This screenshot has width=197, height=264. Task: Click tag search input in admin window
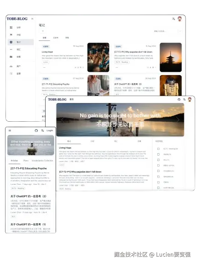(x=165, y=31)
